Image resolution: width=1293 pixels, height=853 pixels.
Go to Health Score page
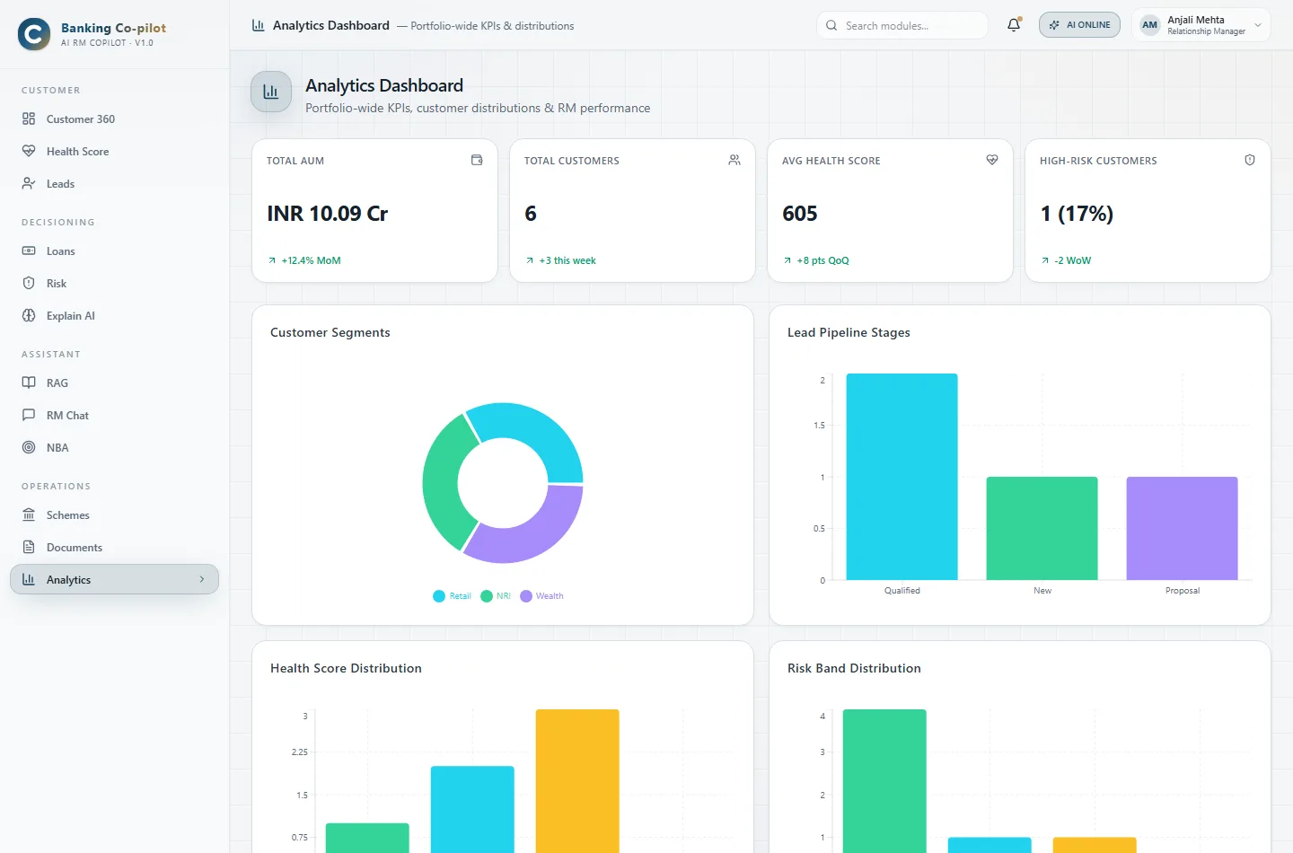(114, 151)
